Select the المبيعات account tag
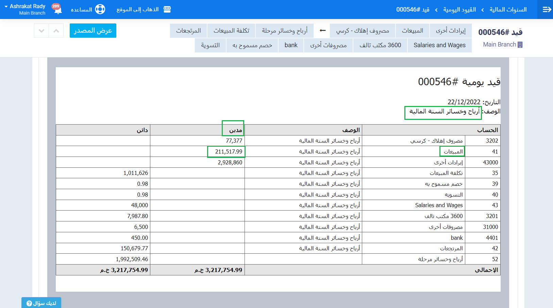Image resolution: width=553 pixels, height=308 pixels. coord(412,31)
